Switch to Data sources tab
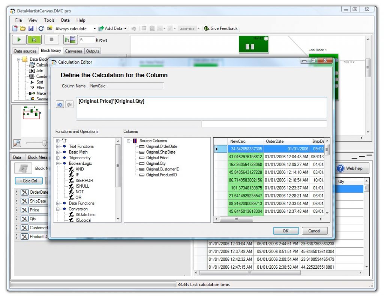Image resolution: width=384 pixels, height=296 pixels. [x=25, y=51]
